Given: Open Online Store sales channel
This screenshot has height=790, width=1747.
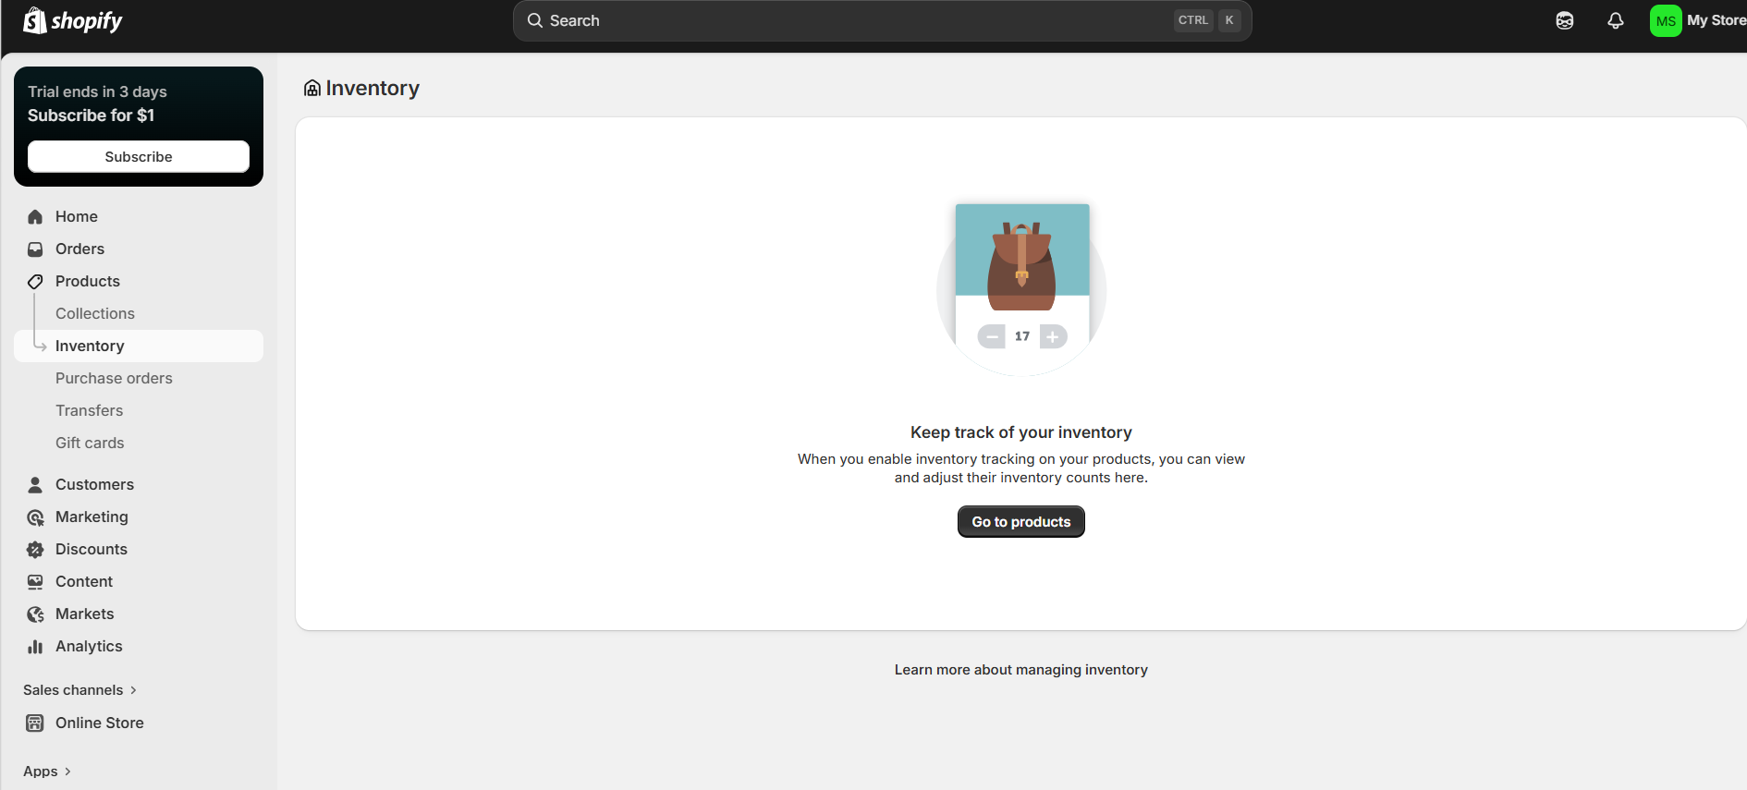Looking at the screenshot, I should pyautogui.click(x=139, y=723).
